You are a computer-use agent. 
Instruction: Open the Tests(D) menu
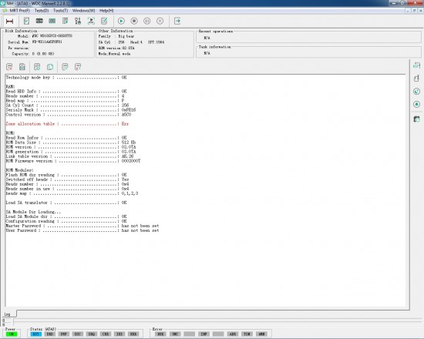tap(42, 11)
